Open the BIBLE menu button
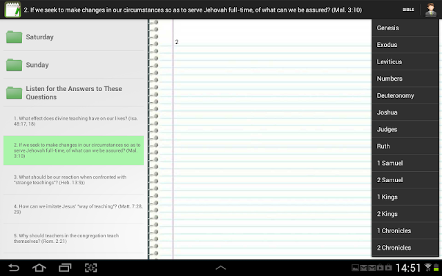442x276 pixels. (x=408, y=10)
